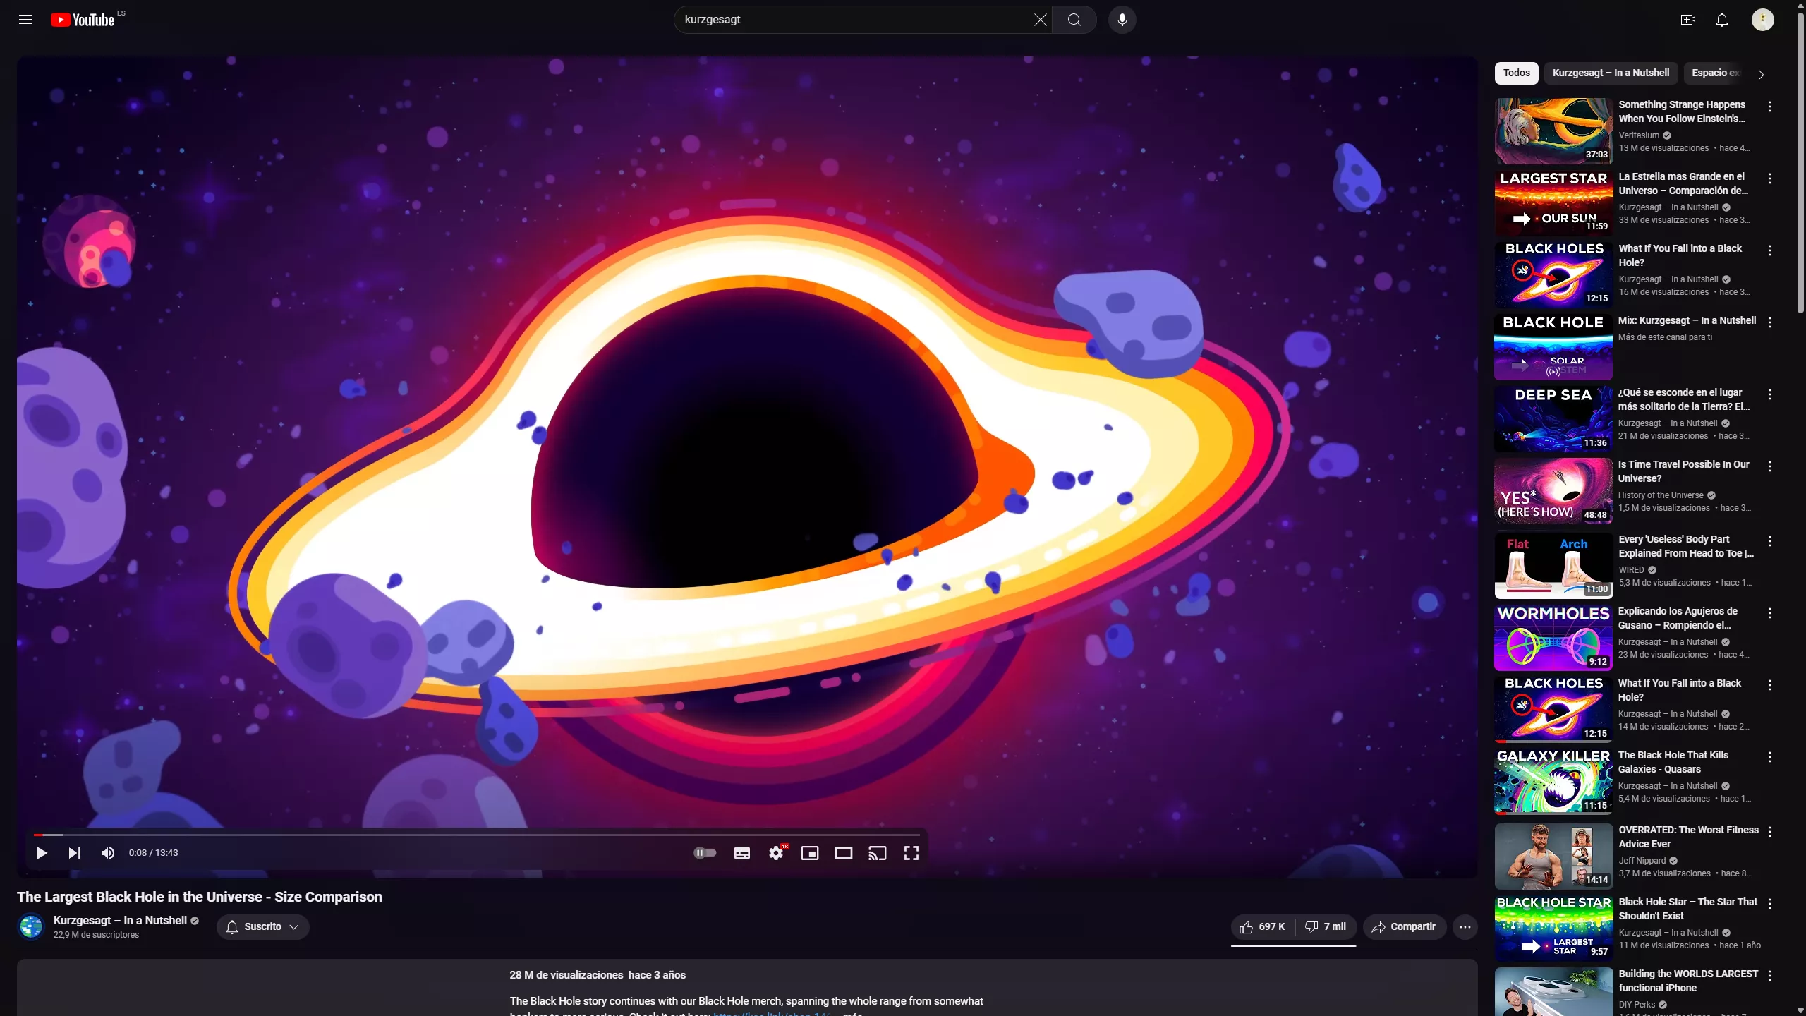Seek on the video progress bar
This screenshot has width=1806, height=1016.
point(477,835)
